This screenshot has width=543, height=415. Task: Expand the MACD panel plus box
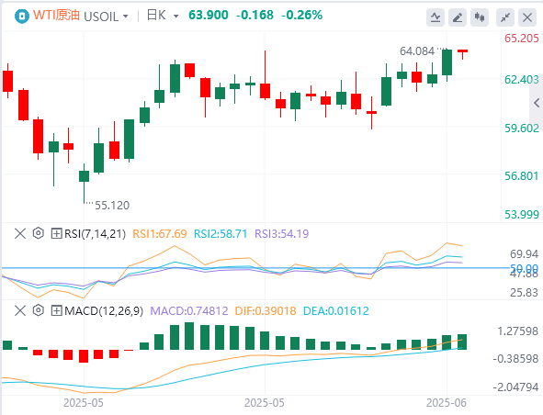56,311
